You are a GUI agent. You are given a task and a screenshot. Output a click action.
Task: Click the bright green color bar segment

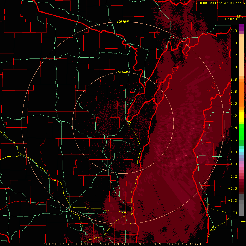241,132
